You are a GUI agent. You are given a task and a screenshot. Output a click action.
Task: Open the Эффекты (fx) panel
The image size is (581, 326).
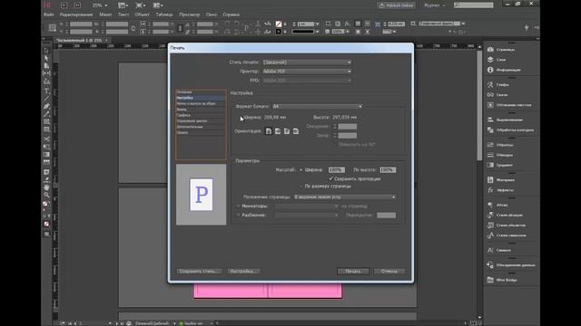[x=500, y=190]
